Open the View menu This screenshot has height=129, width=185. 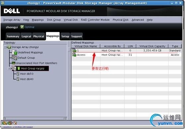(26, 20)
